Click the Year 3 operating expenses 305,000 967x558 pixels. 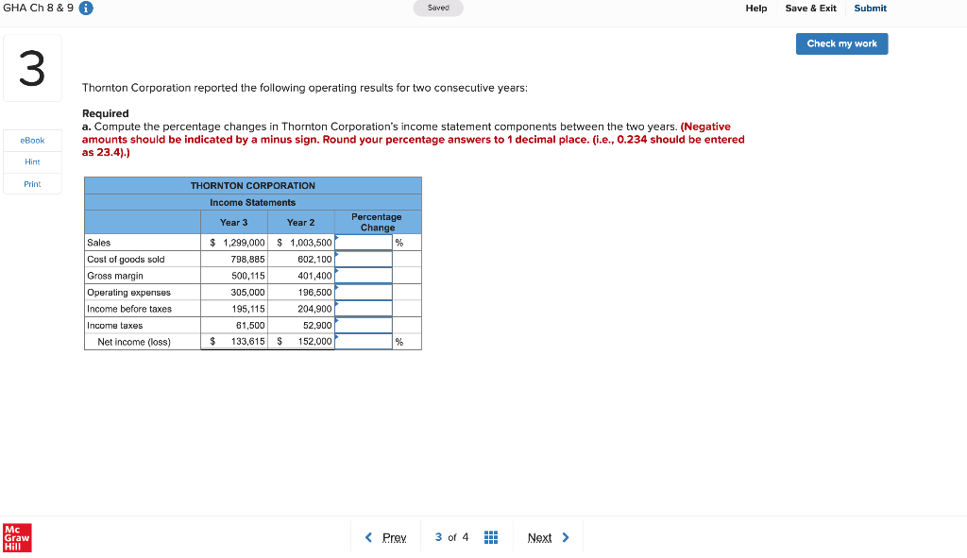tap(248, 293)
